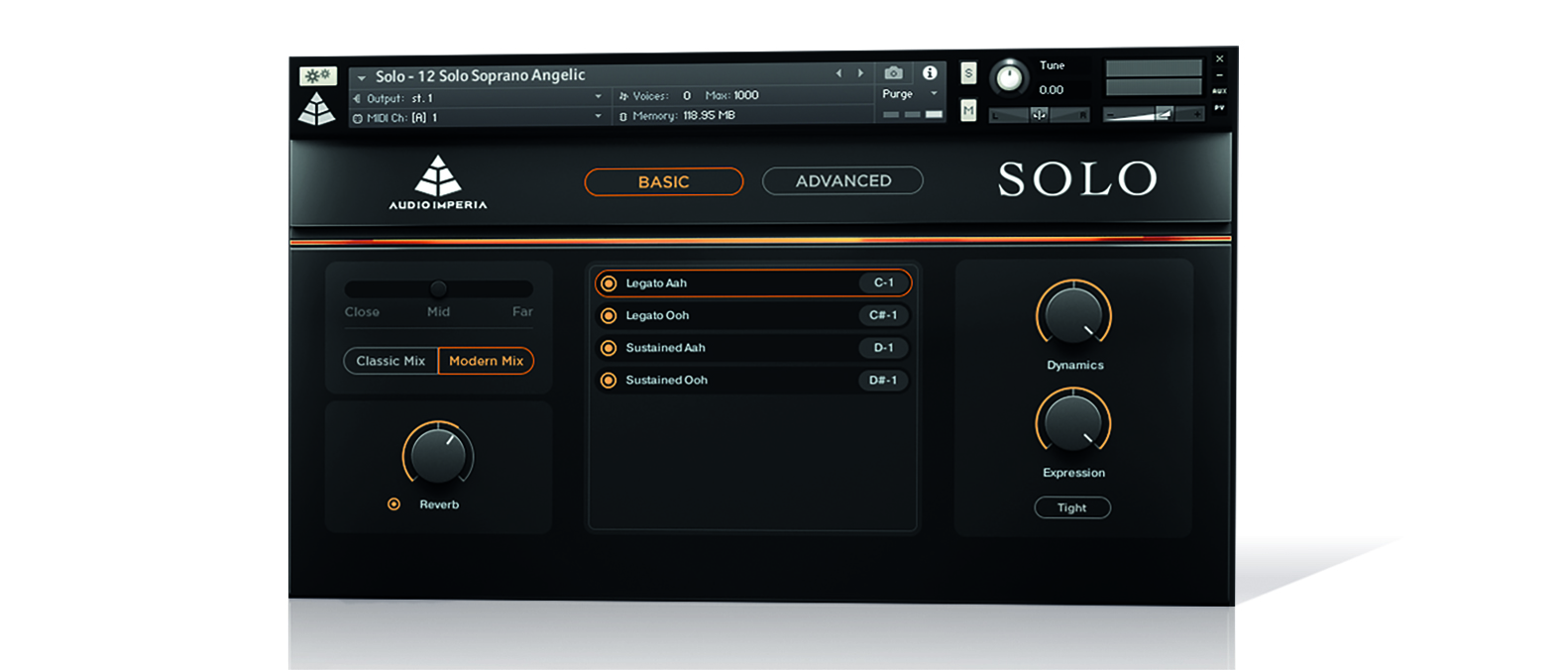Click the Close mic position label
Viewport: 1561px width, 670px height.
coord(362,312)
